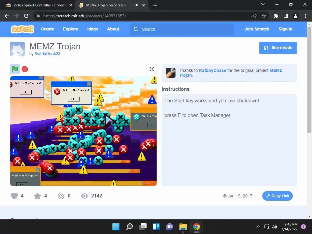Close the Video Speed Controller tab
This screenshot has height=234, width=312.
pos(71,5)
